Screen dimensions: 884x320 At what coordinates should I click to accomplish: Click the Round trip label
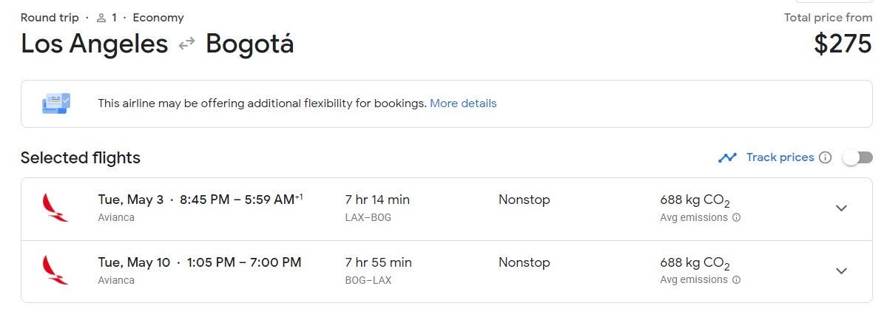[50, 18]
